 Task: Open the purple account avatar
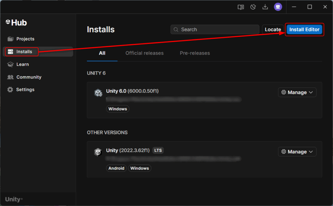coord(278,7)
